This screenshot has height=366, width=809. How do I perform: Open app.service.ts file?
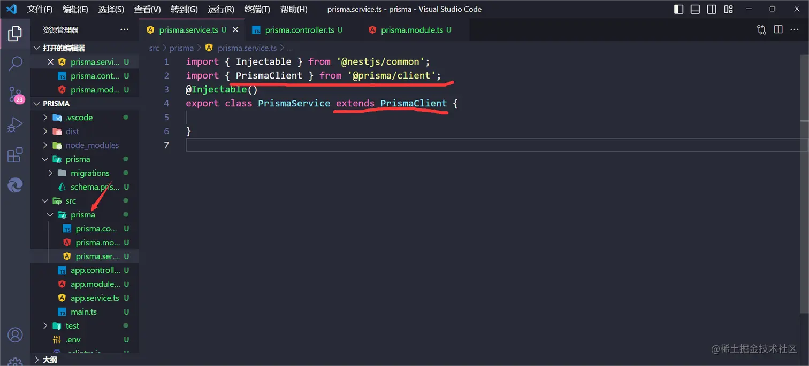(85, 298)
